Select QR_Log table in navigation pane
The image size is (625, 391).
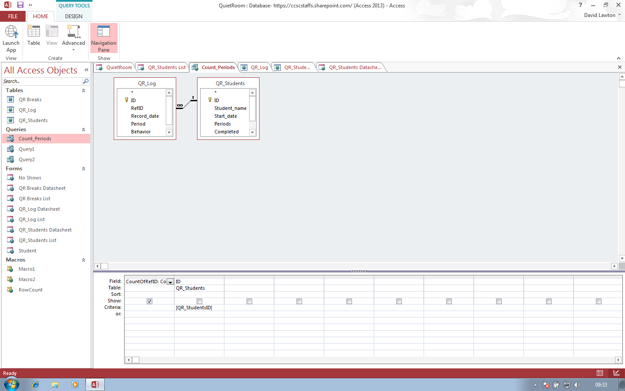[46, 110]
